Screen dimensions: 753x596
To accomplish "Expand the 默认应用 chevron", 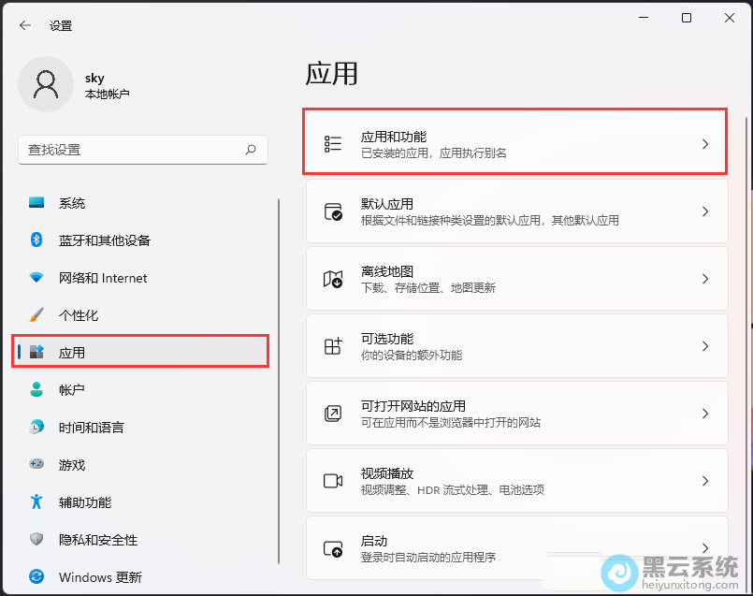I will click(x=705, y=211).
